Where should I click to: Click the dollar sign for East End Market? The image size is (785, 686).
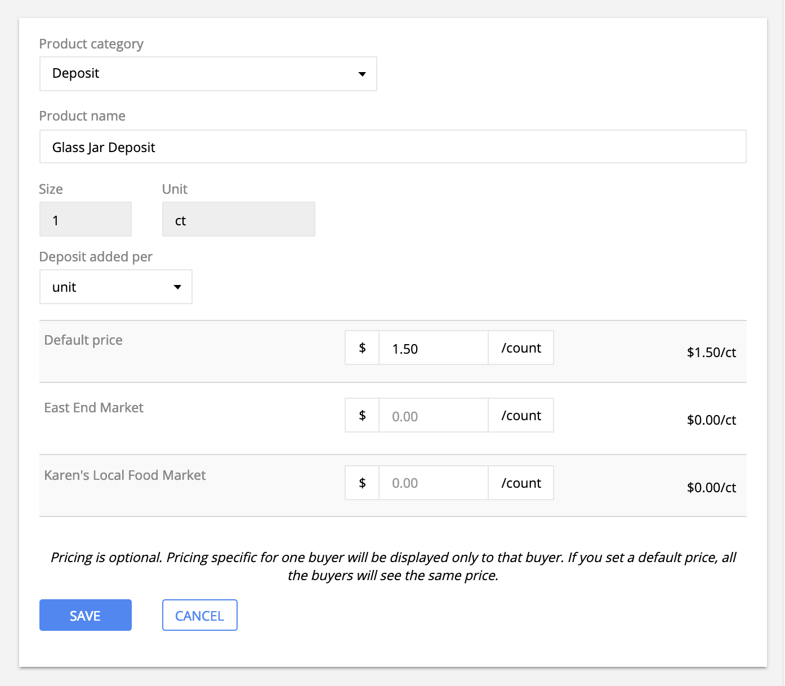tap(362, 416)
